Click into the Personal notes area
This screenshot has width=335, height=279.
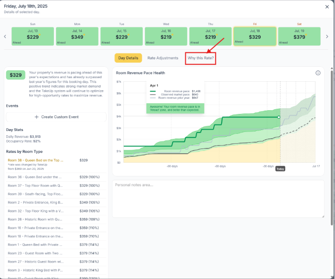[218, 199]
